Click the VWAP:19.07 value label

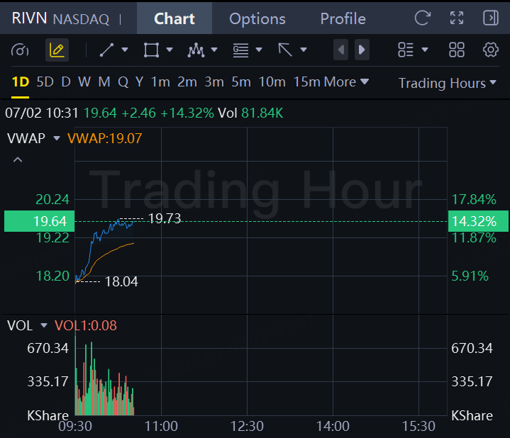click(x=105, y=138)
